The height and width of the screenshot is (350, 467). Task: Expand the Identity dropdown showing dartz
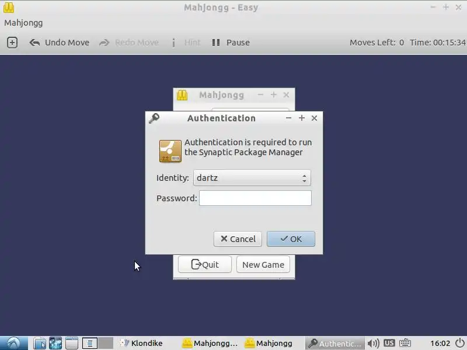tap(252, 178)
